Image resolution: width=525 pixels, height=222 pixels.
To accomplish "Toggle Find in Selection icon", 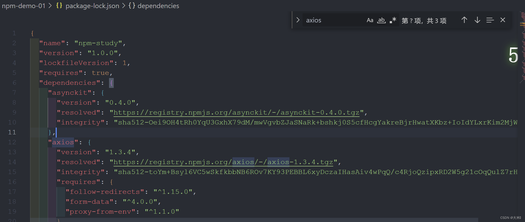I will pos(490,20).
